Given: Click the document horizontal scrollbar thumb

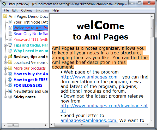Looking at the screenshot, I should point(82,125).
